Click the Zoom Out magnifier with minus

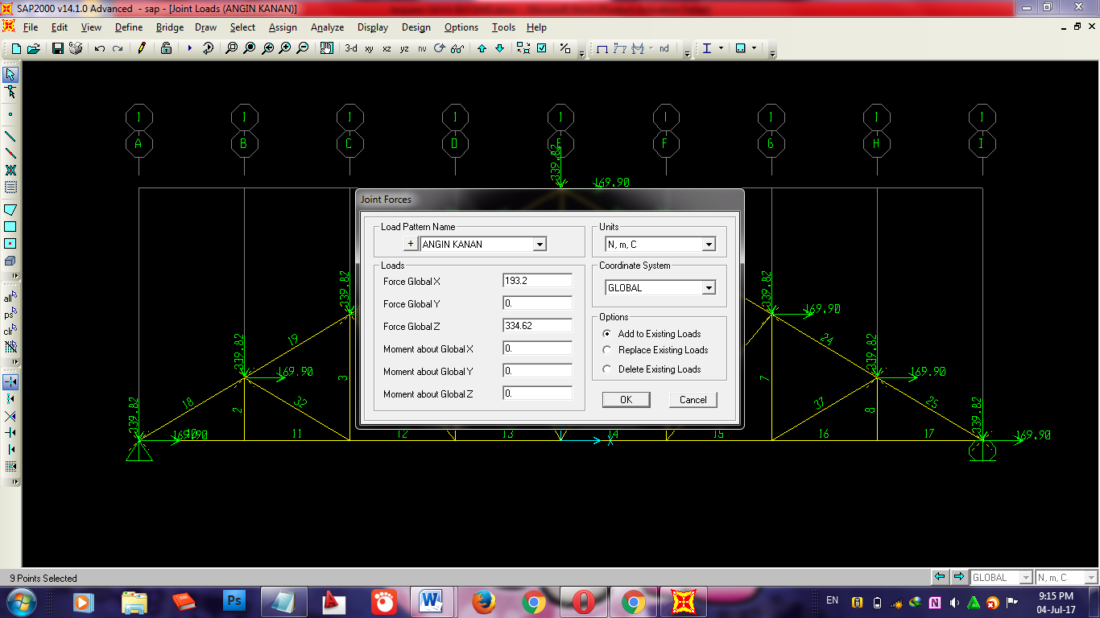[303, 48]
